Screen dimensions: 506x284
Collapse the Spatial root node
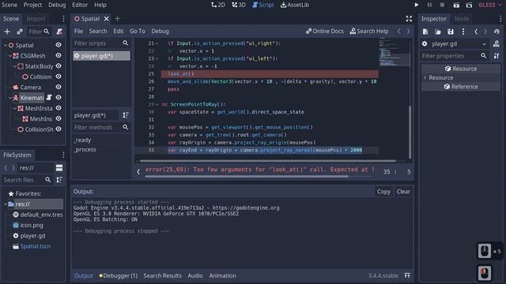[x=6, y=46]
